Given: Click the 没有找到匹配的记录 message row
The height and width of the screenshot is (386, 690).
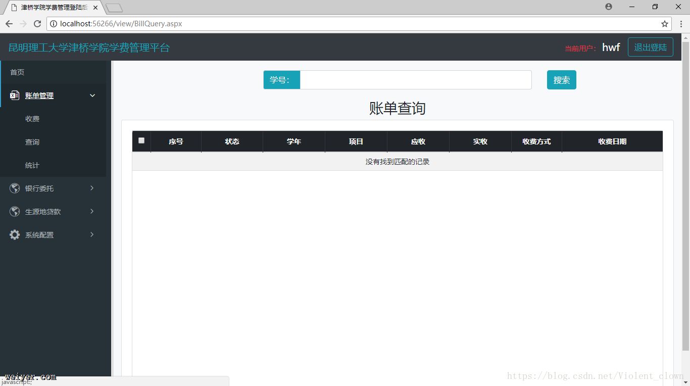Looking at the screenshot, I should (x=398, y=162).
